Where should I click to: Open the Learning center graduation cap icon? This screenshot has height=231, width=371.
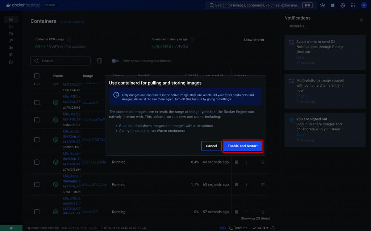(x=322, y=5)
